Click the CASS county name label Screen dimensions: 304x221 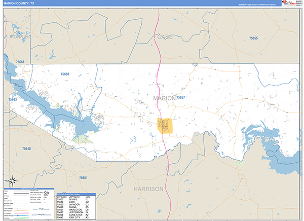click(165, 37)
